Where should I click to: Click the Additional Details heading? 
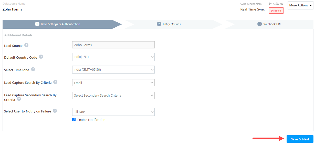tap(18, 35)
